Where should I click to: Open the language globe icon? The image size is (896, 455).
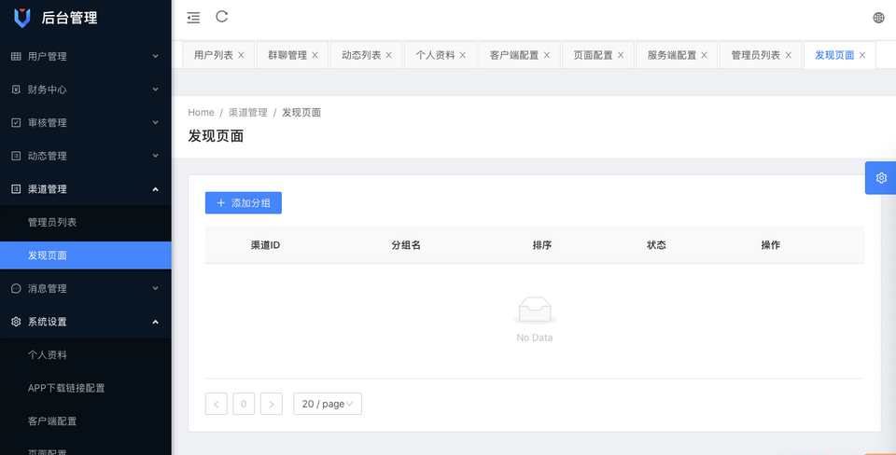(x=879, y=18)
